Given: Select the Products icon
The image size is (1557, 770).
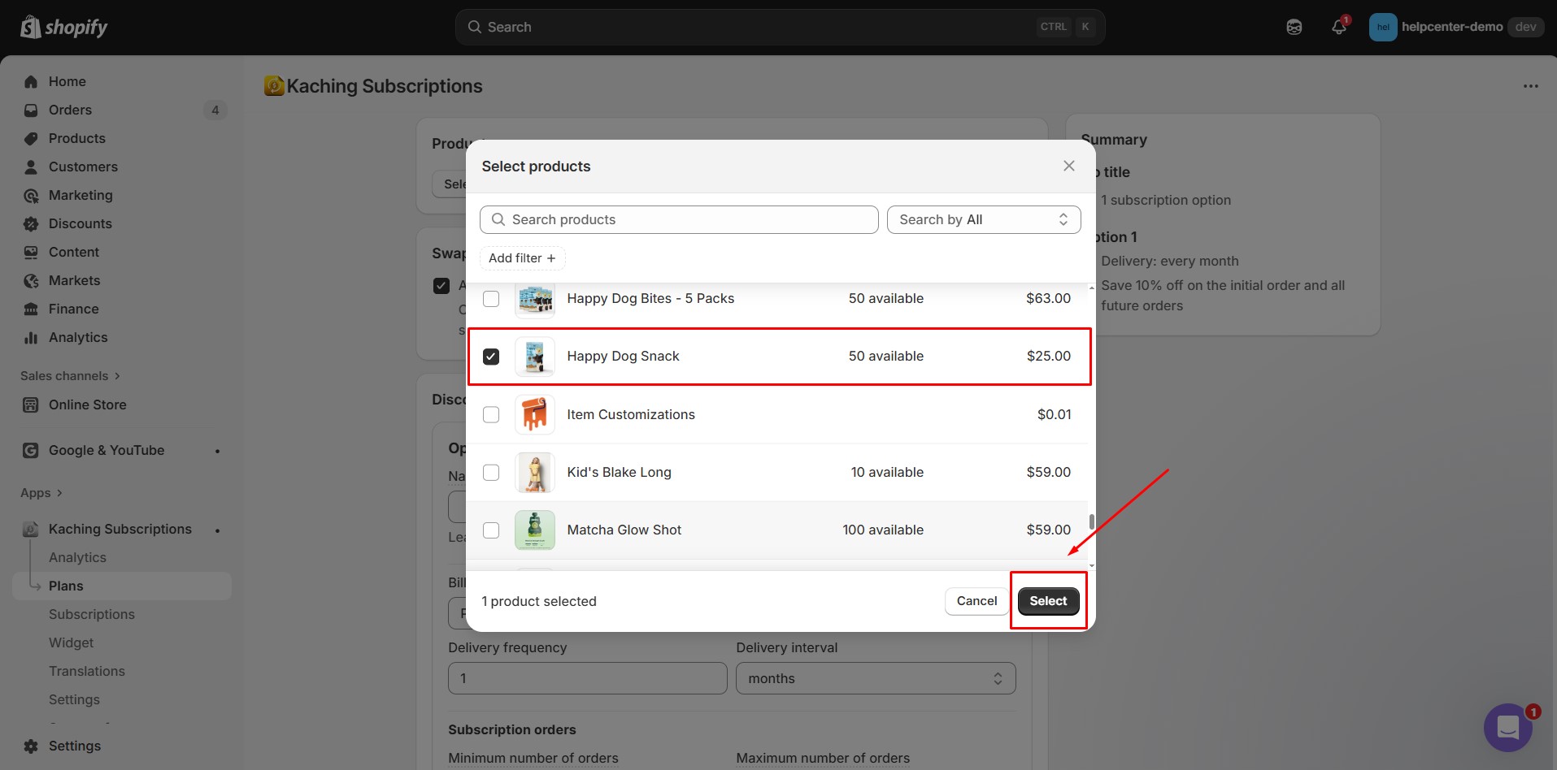Looking at the screenshot, I should point(30,138).
